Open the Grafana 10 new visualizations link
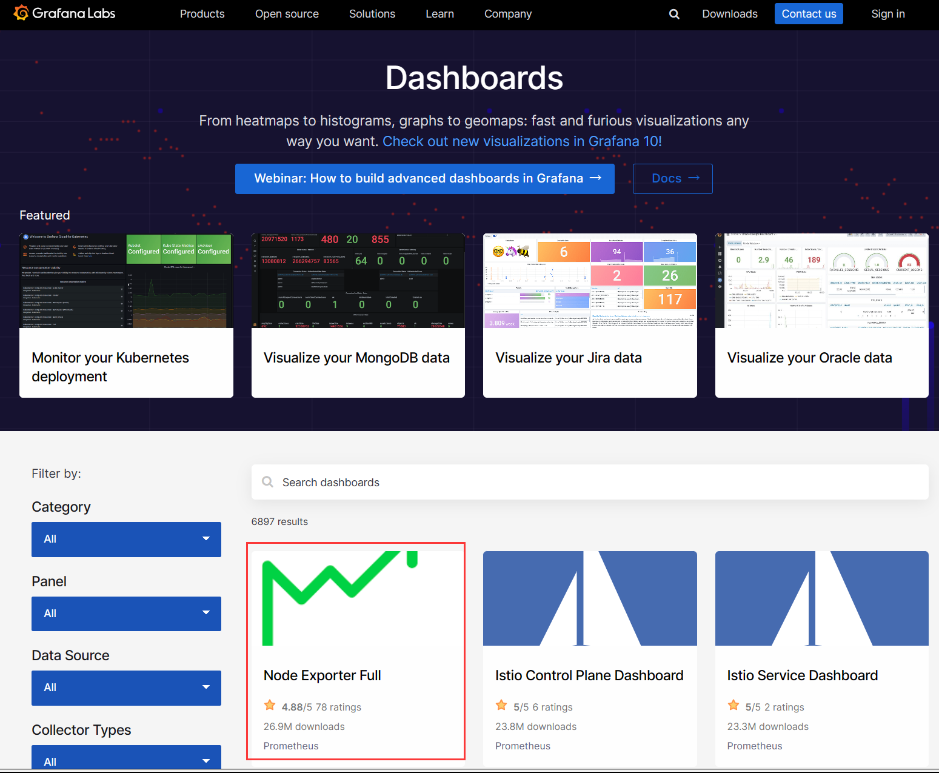The height and width of the screenshot is (773, 939). point(523,141)
